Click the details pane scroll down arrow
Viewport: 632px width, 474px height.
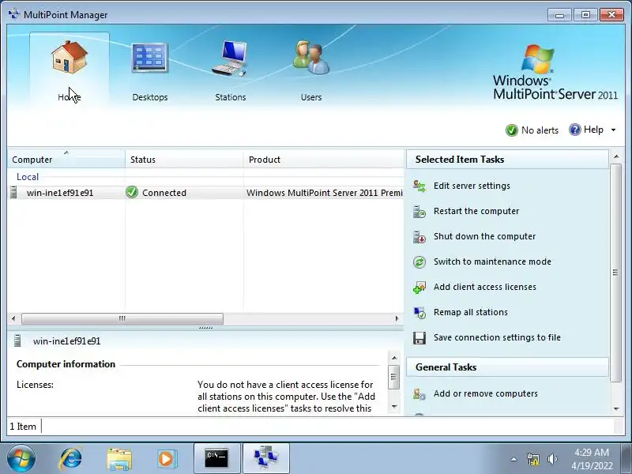394,407
